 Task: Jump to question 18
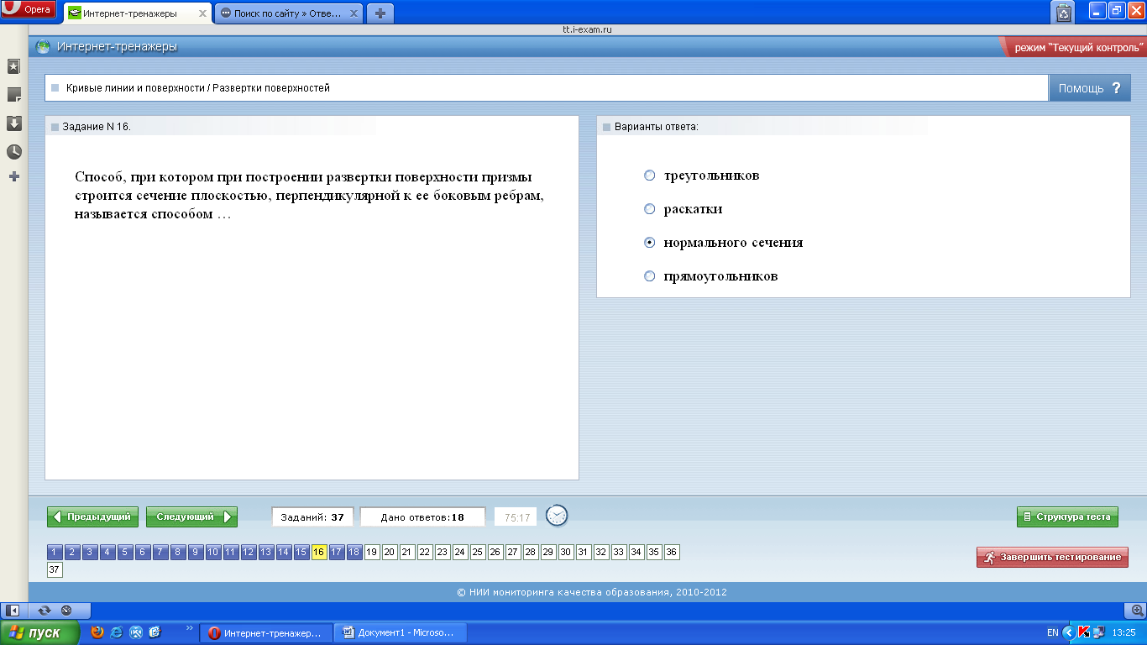tap(354, 552)
